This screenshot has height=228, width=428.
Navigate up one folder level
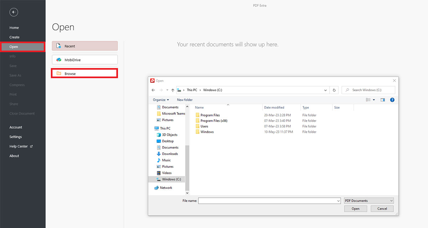tap(173, 90)
